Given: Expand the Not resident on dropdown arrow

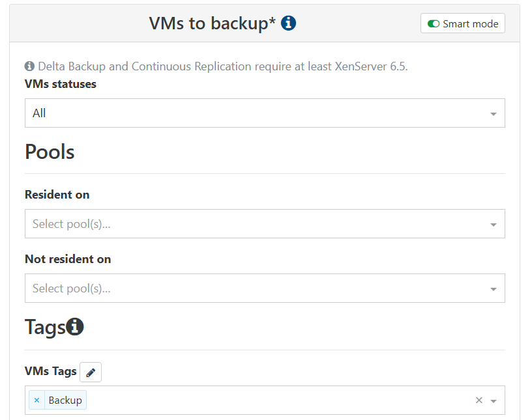Looking at the screenshot, I should point(493,289).
